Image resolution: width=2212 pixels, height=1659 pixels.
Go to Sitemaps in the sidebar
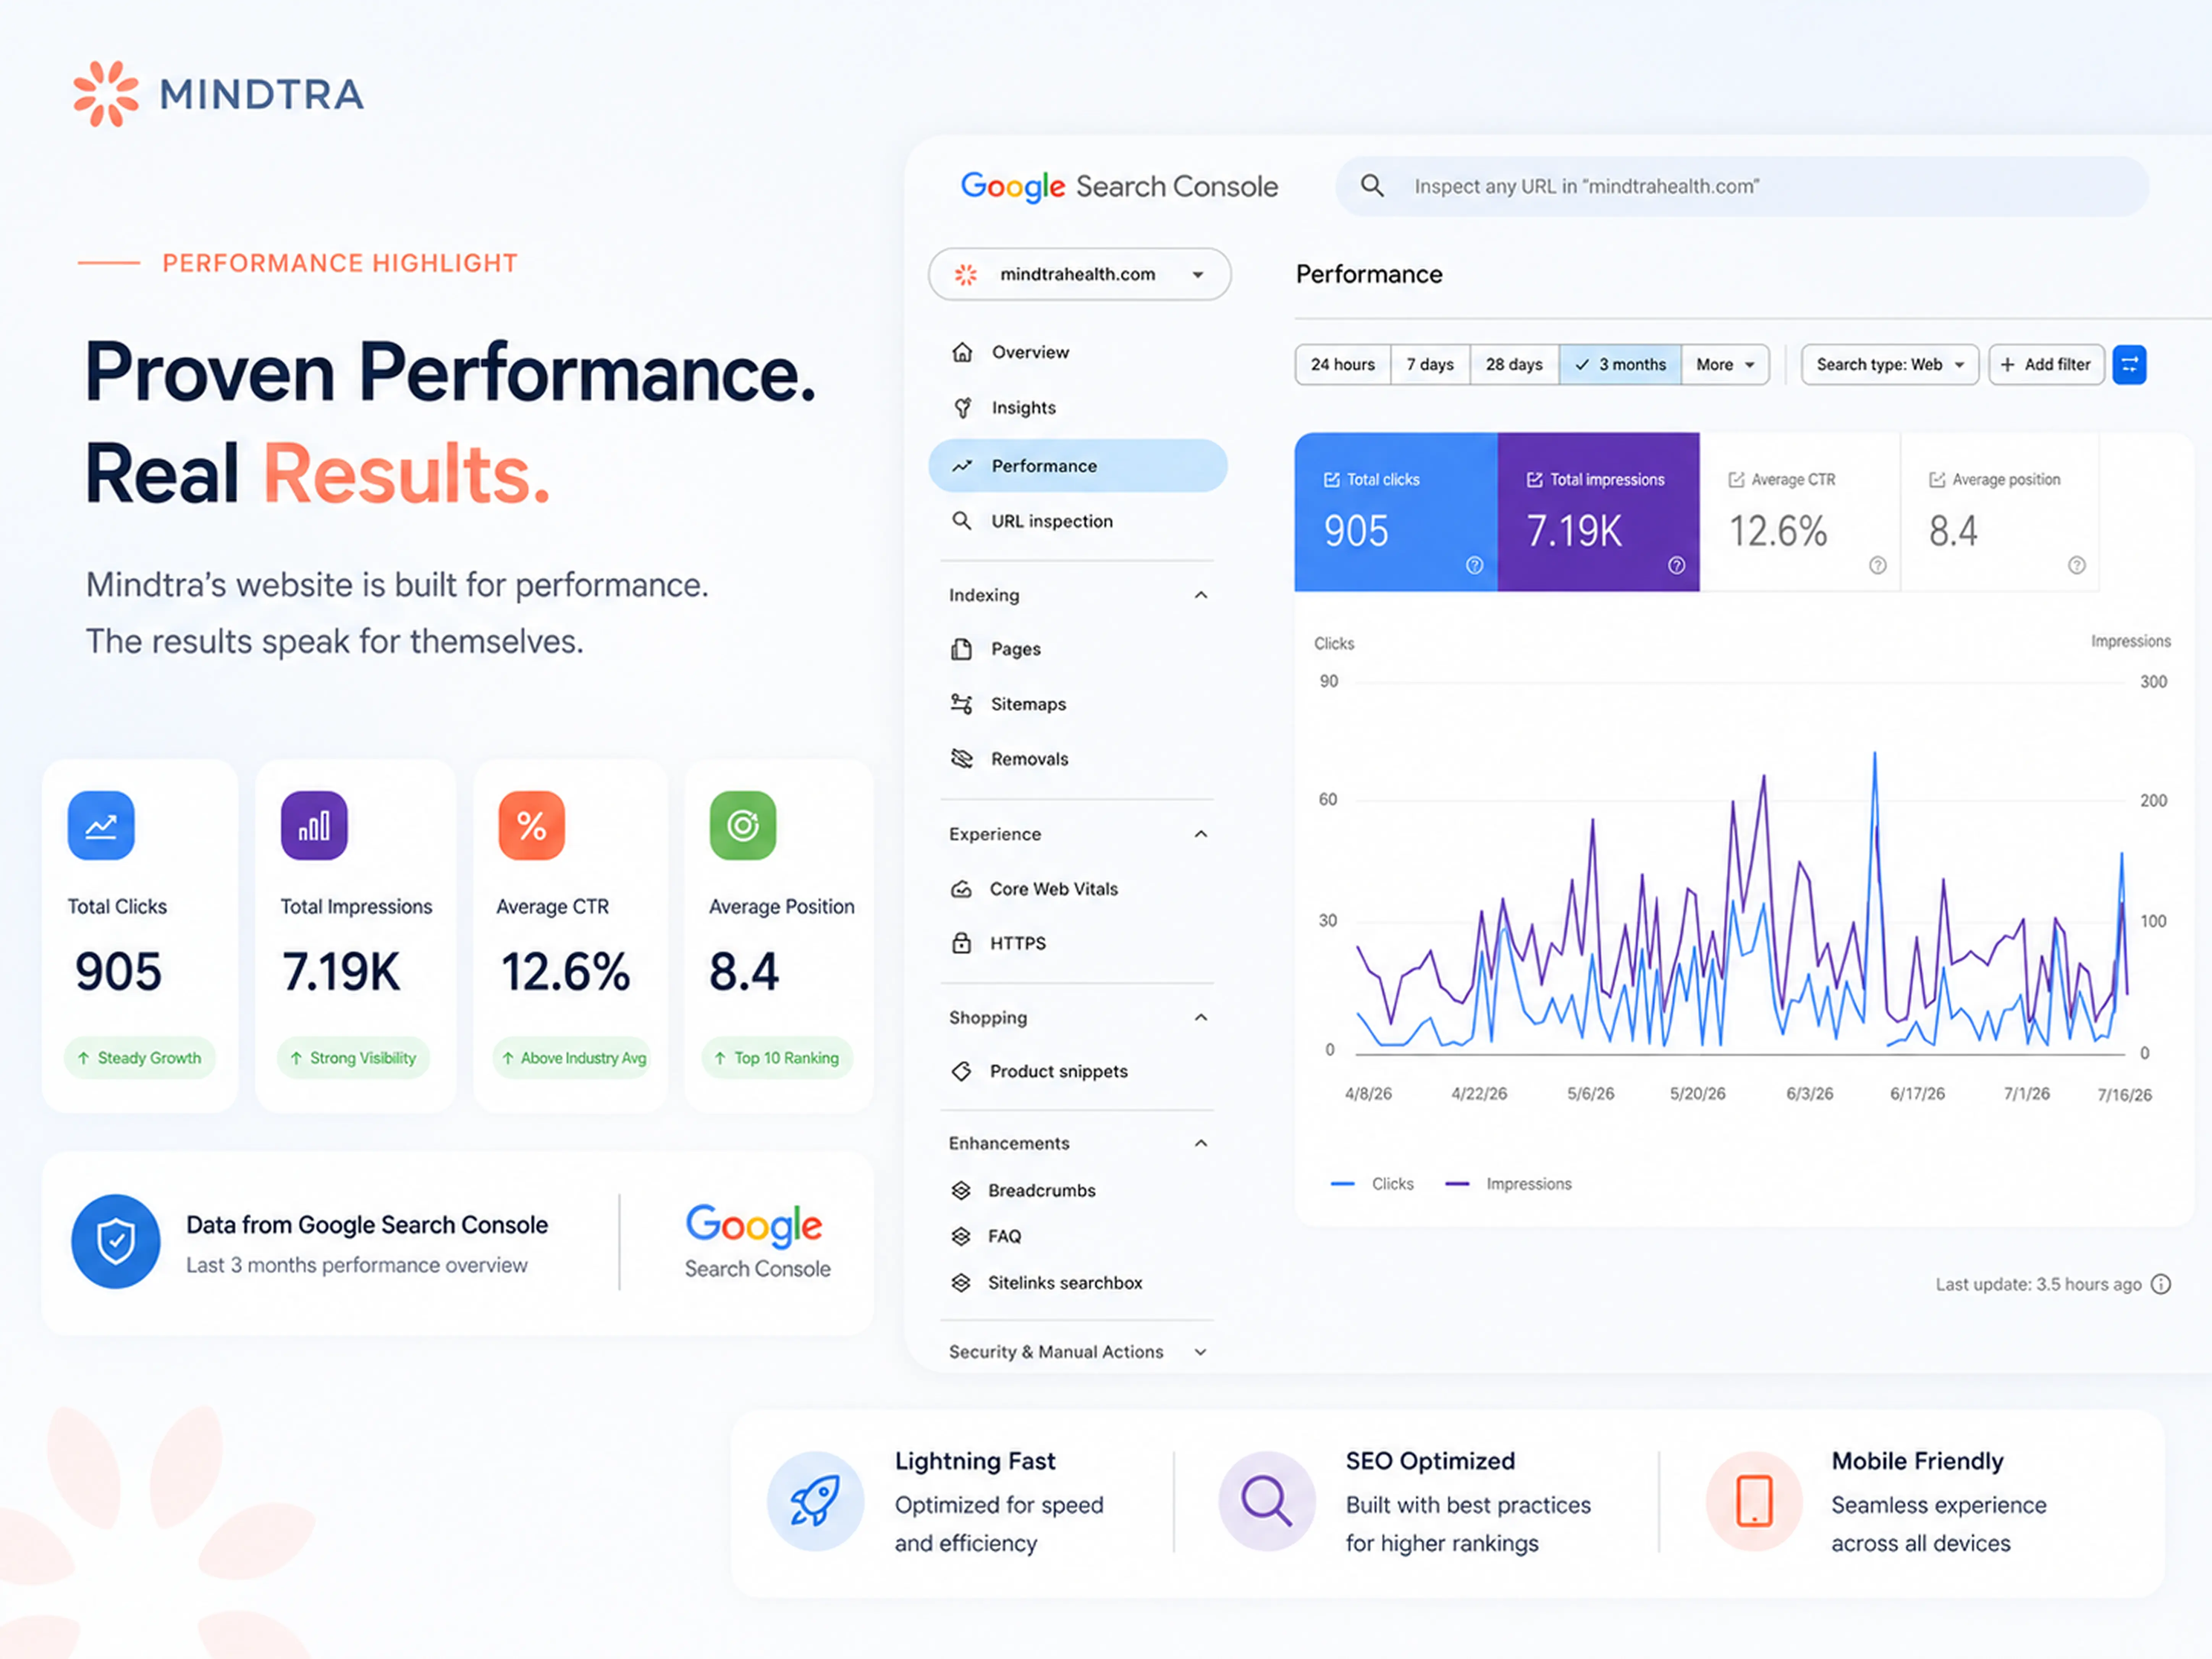tap(1078, 704)
